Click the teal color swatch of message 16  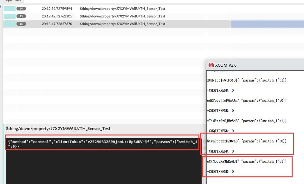[10, 24]
